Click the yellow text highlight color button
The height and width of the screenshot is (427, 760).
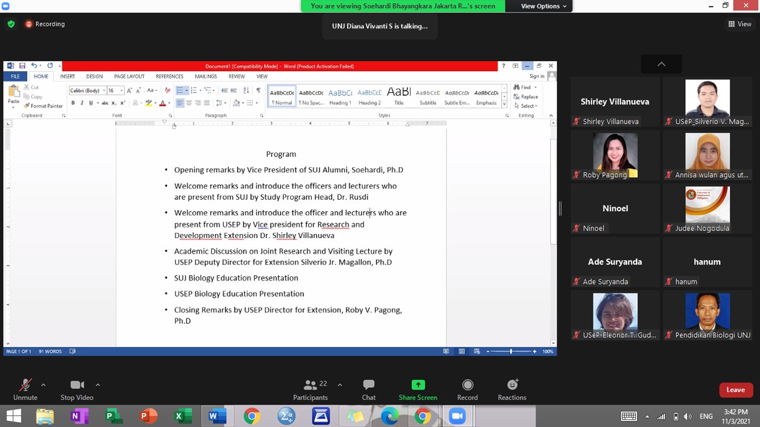[x=149, y=103]
